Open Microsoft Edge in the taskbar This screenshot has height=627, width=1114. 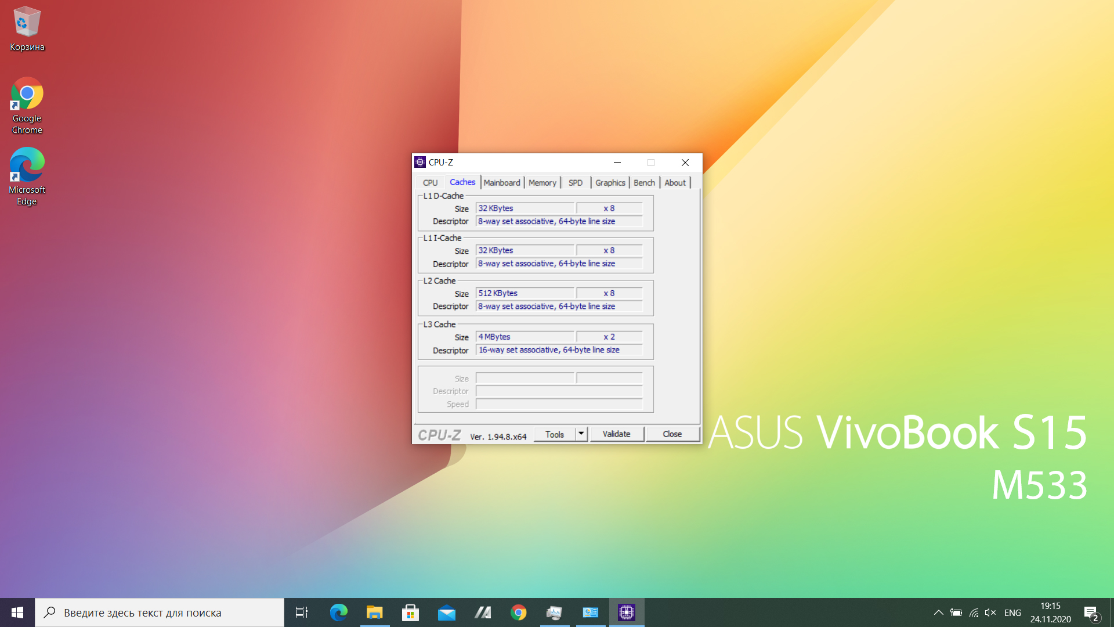click(x=338, y=612)
